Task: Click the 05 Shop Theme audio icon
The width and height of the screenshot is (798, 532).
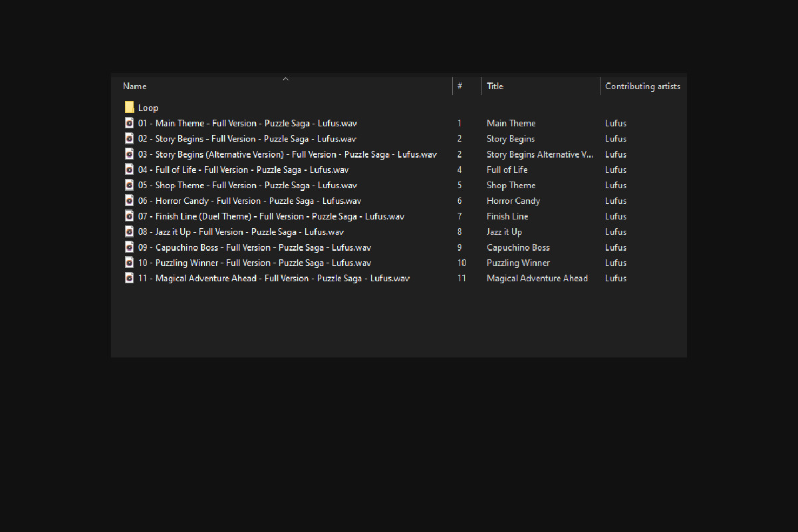Action: tap(129, 185)
